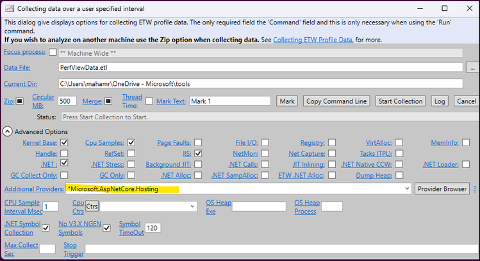Screen dimensions: 480x261
Task: Open the Provider Browser
Action: coord(442,189)
